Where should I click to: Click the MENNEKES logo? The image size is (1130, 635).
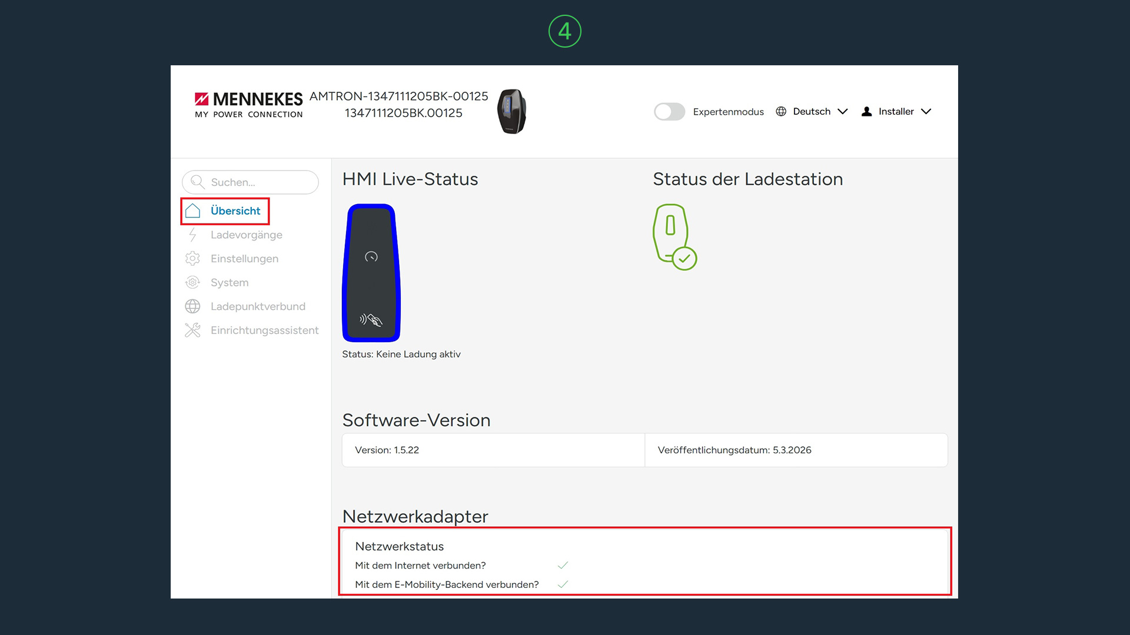click(248, 105)
